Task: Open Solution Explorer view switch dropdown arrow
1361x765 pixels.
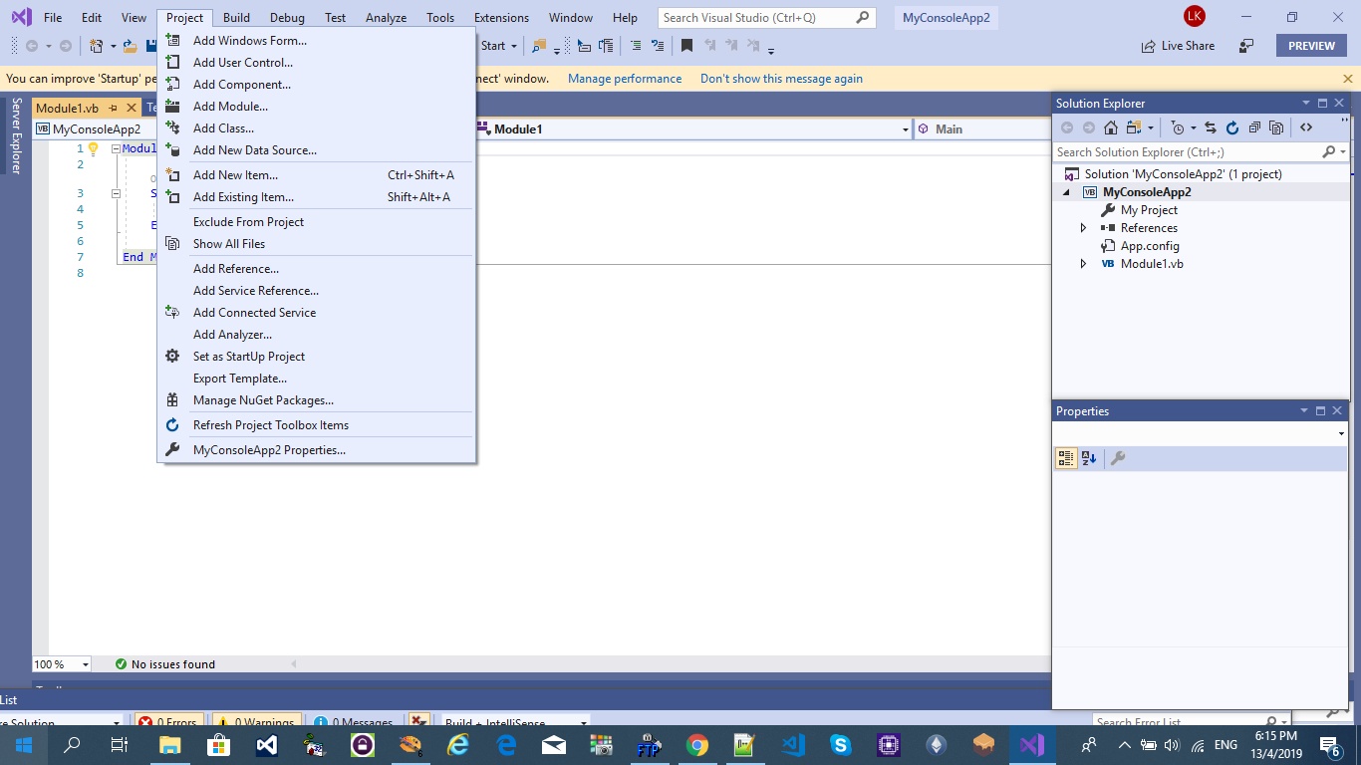Action: (1150, 127)
